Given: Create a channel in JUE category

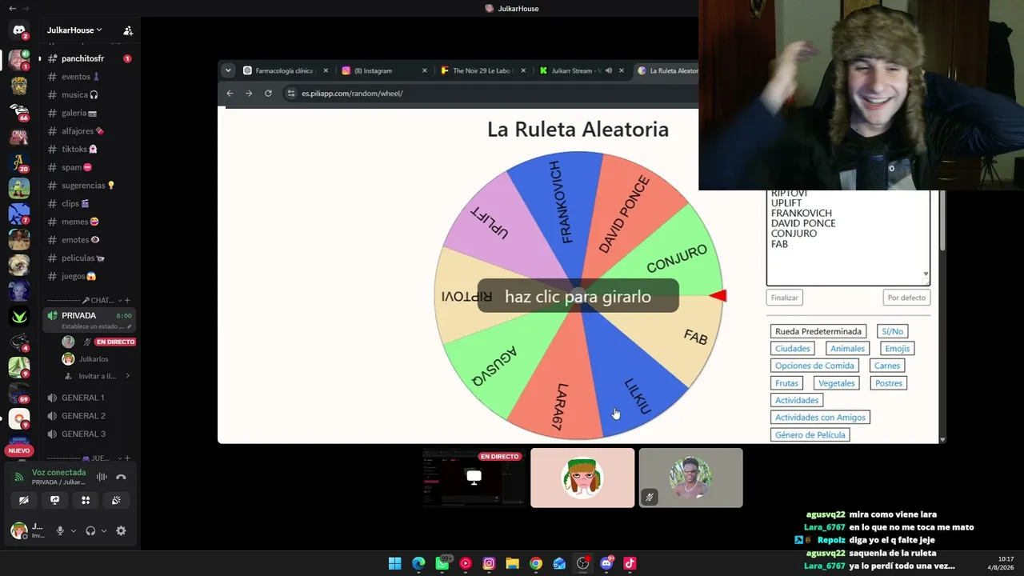Looking at the screenshot, I should click(x=128, y=458).
